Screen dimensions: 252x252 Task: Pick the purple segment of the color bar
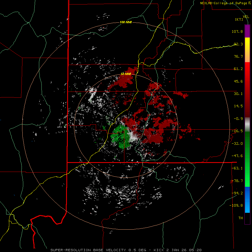(x=247, y=31)
